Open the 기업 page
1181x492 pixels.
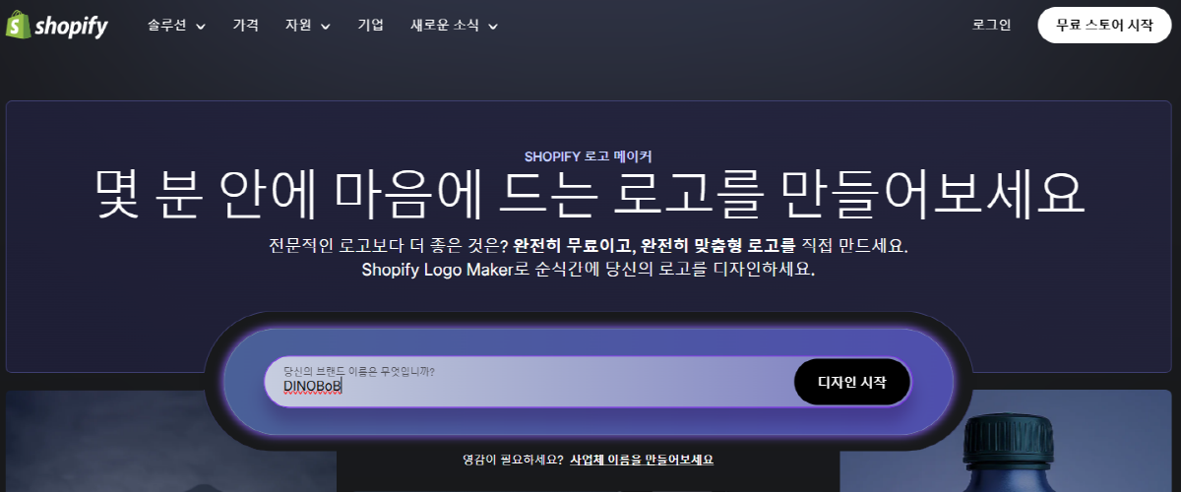click(x=371, y=26)
